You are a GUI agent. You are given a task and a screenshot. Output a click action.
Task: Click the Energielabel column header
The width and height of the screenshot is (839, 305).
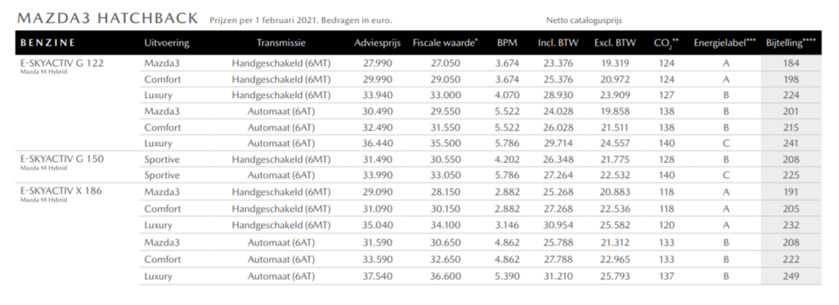pos(724,43)
